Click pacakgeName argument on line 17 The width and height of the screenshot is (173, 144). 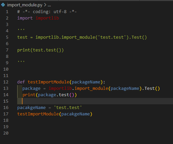(76, 114)
